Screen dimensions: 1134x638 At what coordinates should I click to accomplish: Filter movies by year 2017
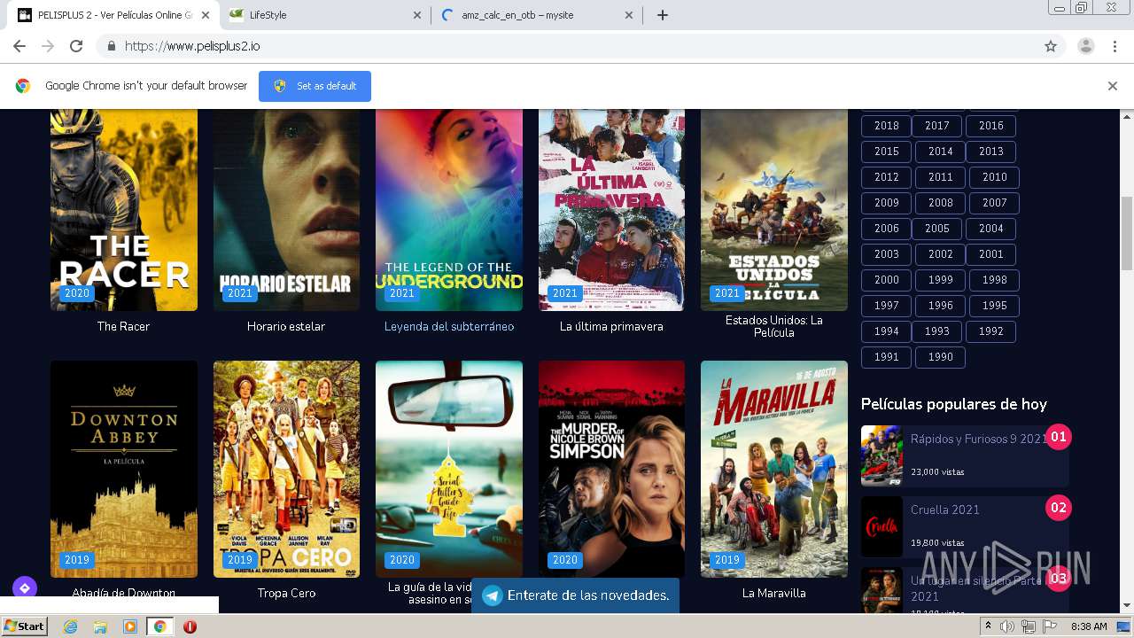point(936,126)
